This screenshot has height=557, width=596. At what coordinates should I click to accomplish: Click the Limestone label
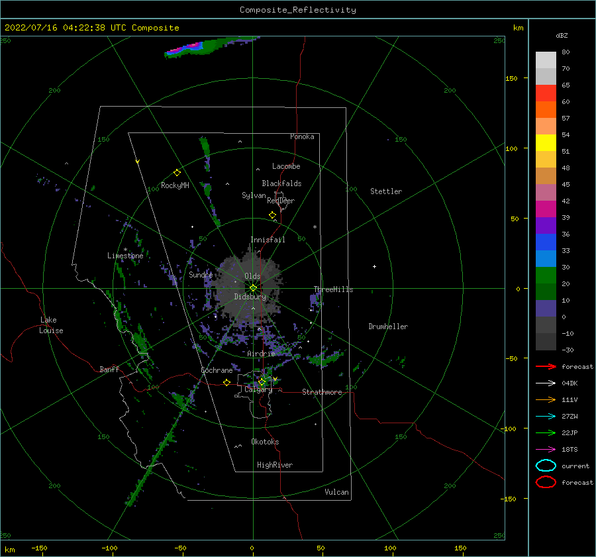pyautogui.click(x=125, y=256)
